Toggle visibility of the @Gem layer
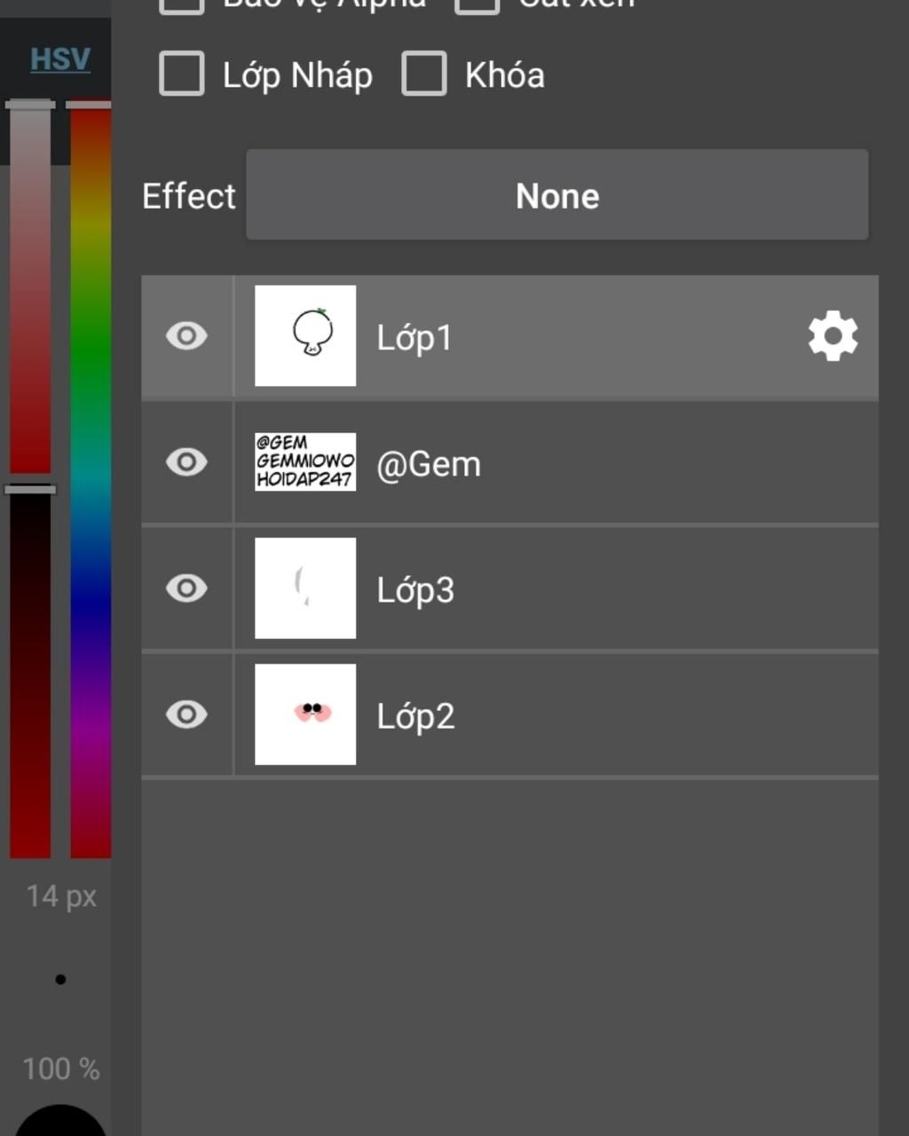The height and width of the screenshot is (1136, 909). coord(186,462)
